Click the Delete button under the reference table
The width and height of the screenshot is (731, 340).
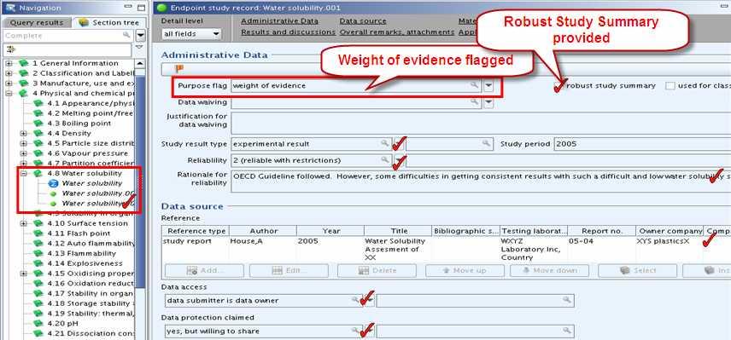click(377, 271)
